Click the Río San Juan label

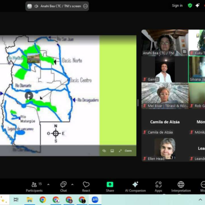click(x=66, y=39)
